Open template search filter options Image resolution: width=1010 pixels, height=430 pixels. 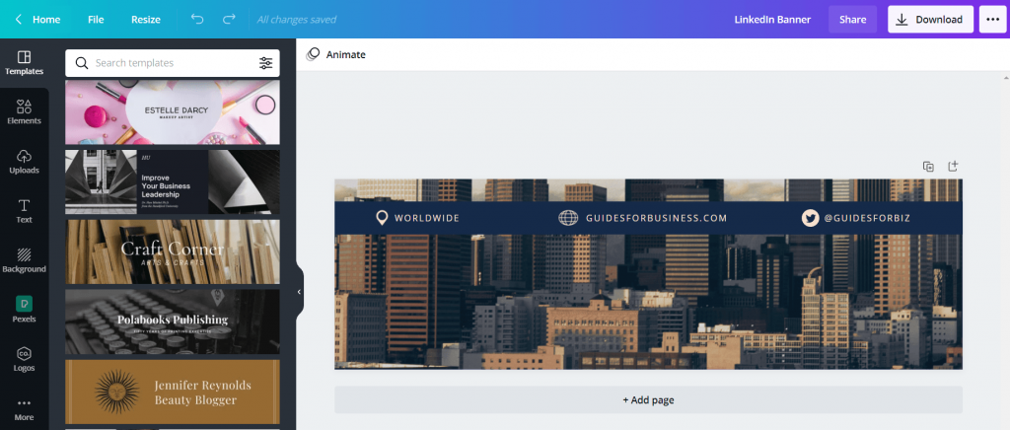coord(265,63)
